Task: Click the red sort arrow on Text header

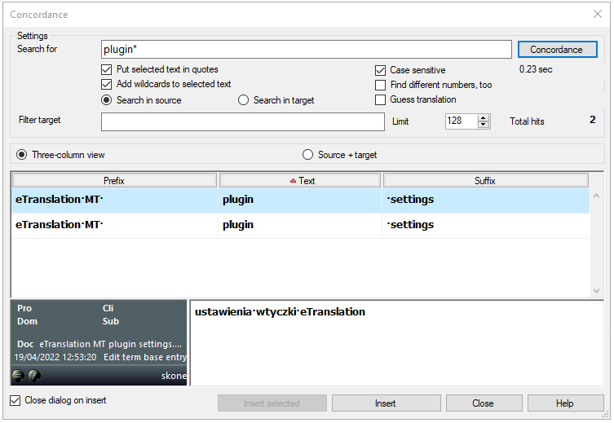Action: pos(293,181)
